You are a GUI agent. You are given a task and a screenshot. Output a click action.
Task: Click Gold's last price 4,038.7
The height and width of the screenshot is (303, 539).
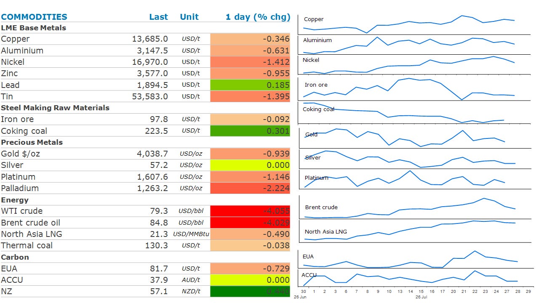click(152, 154)
